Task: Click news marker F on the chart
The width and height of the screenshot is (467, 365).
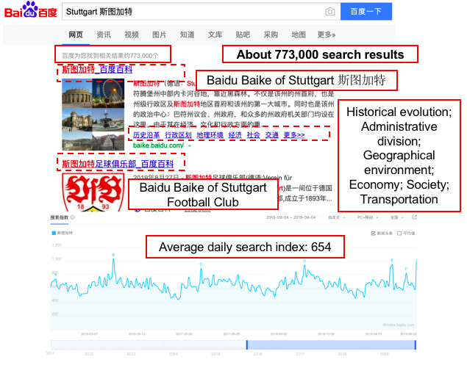Action: [x=406, y=269]
